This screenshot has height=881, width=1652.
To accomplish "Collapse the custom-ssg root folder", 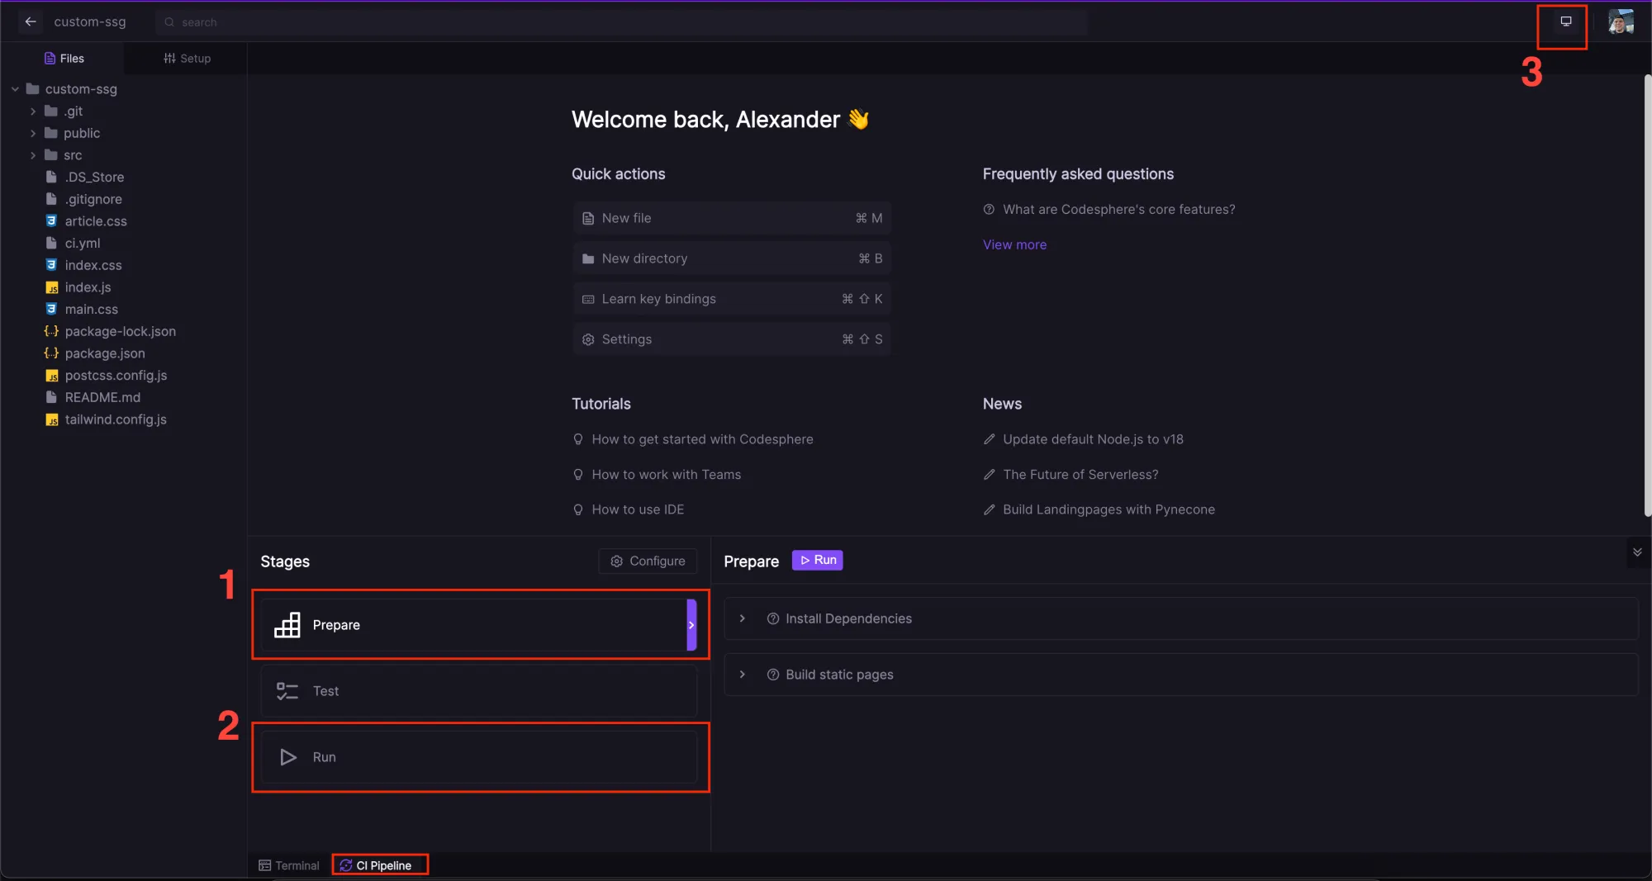I will tap(15, 89).
